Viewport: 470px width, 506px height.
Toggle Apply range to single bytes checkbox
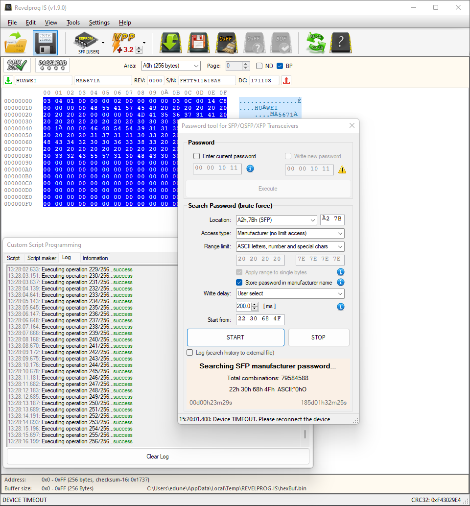(239, 272)
